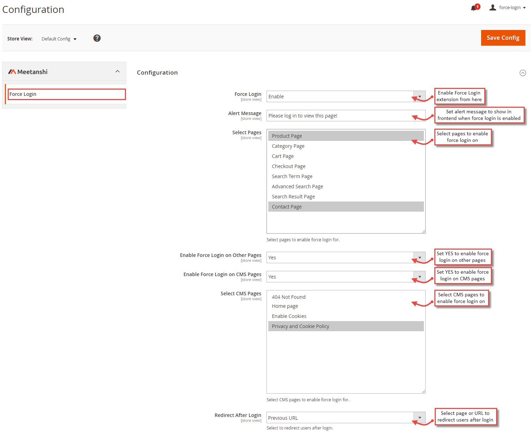Open the Store View Default Config dropdown

click(x=59, y=39)
